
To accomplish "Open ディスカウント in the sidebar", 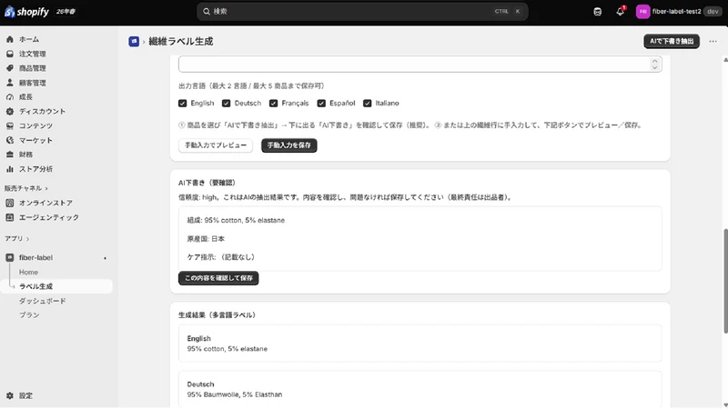I will tap(42, 111).
